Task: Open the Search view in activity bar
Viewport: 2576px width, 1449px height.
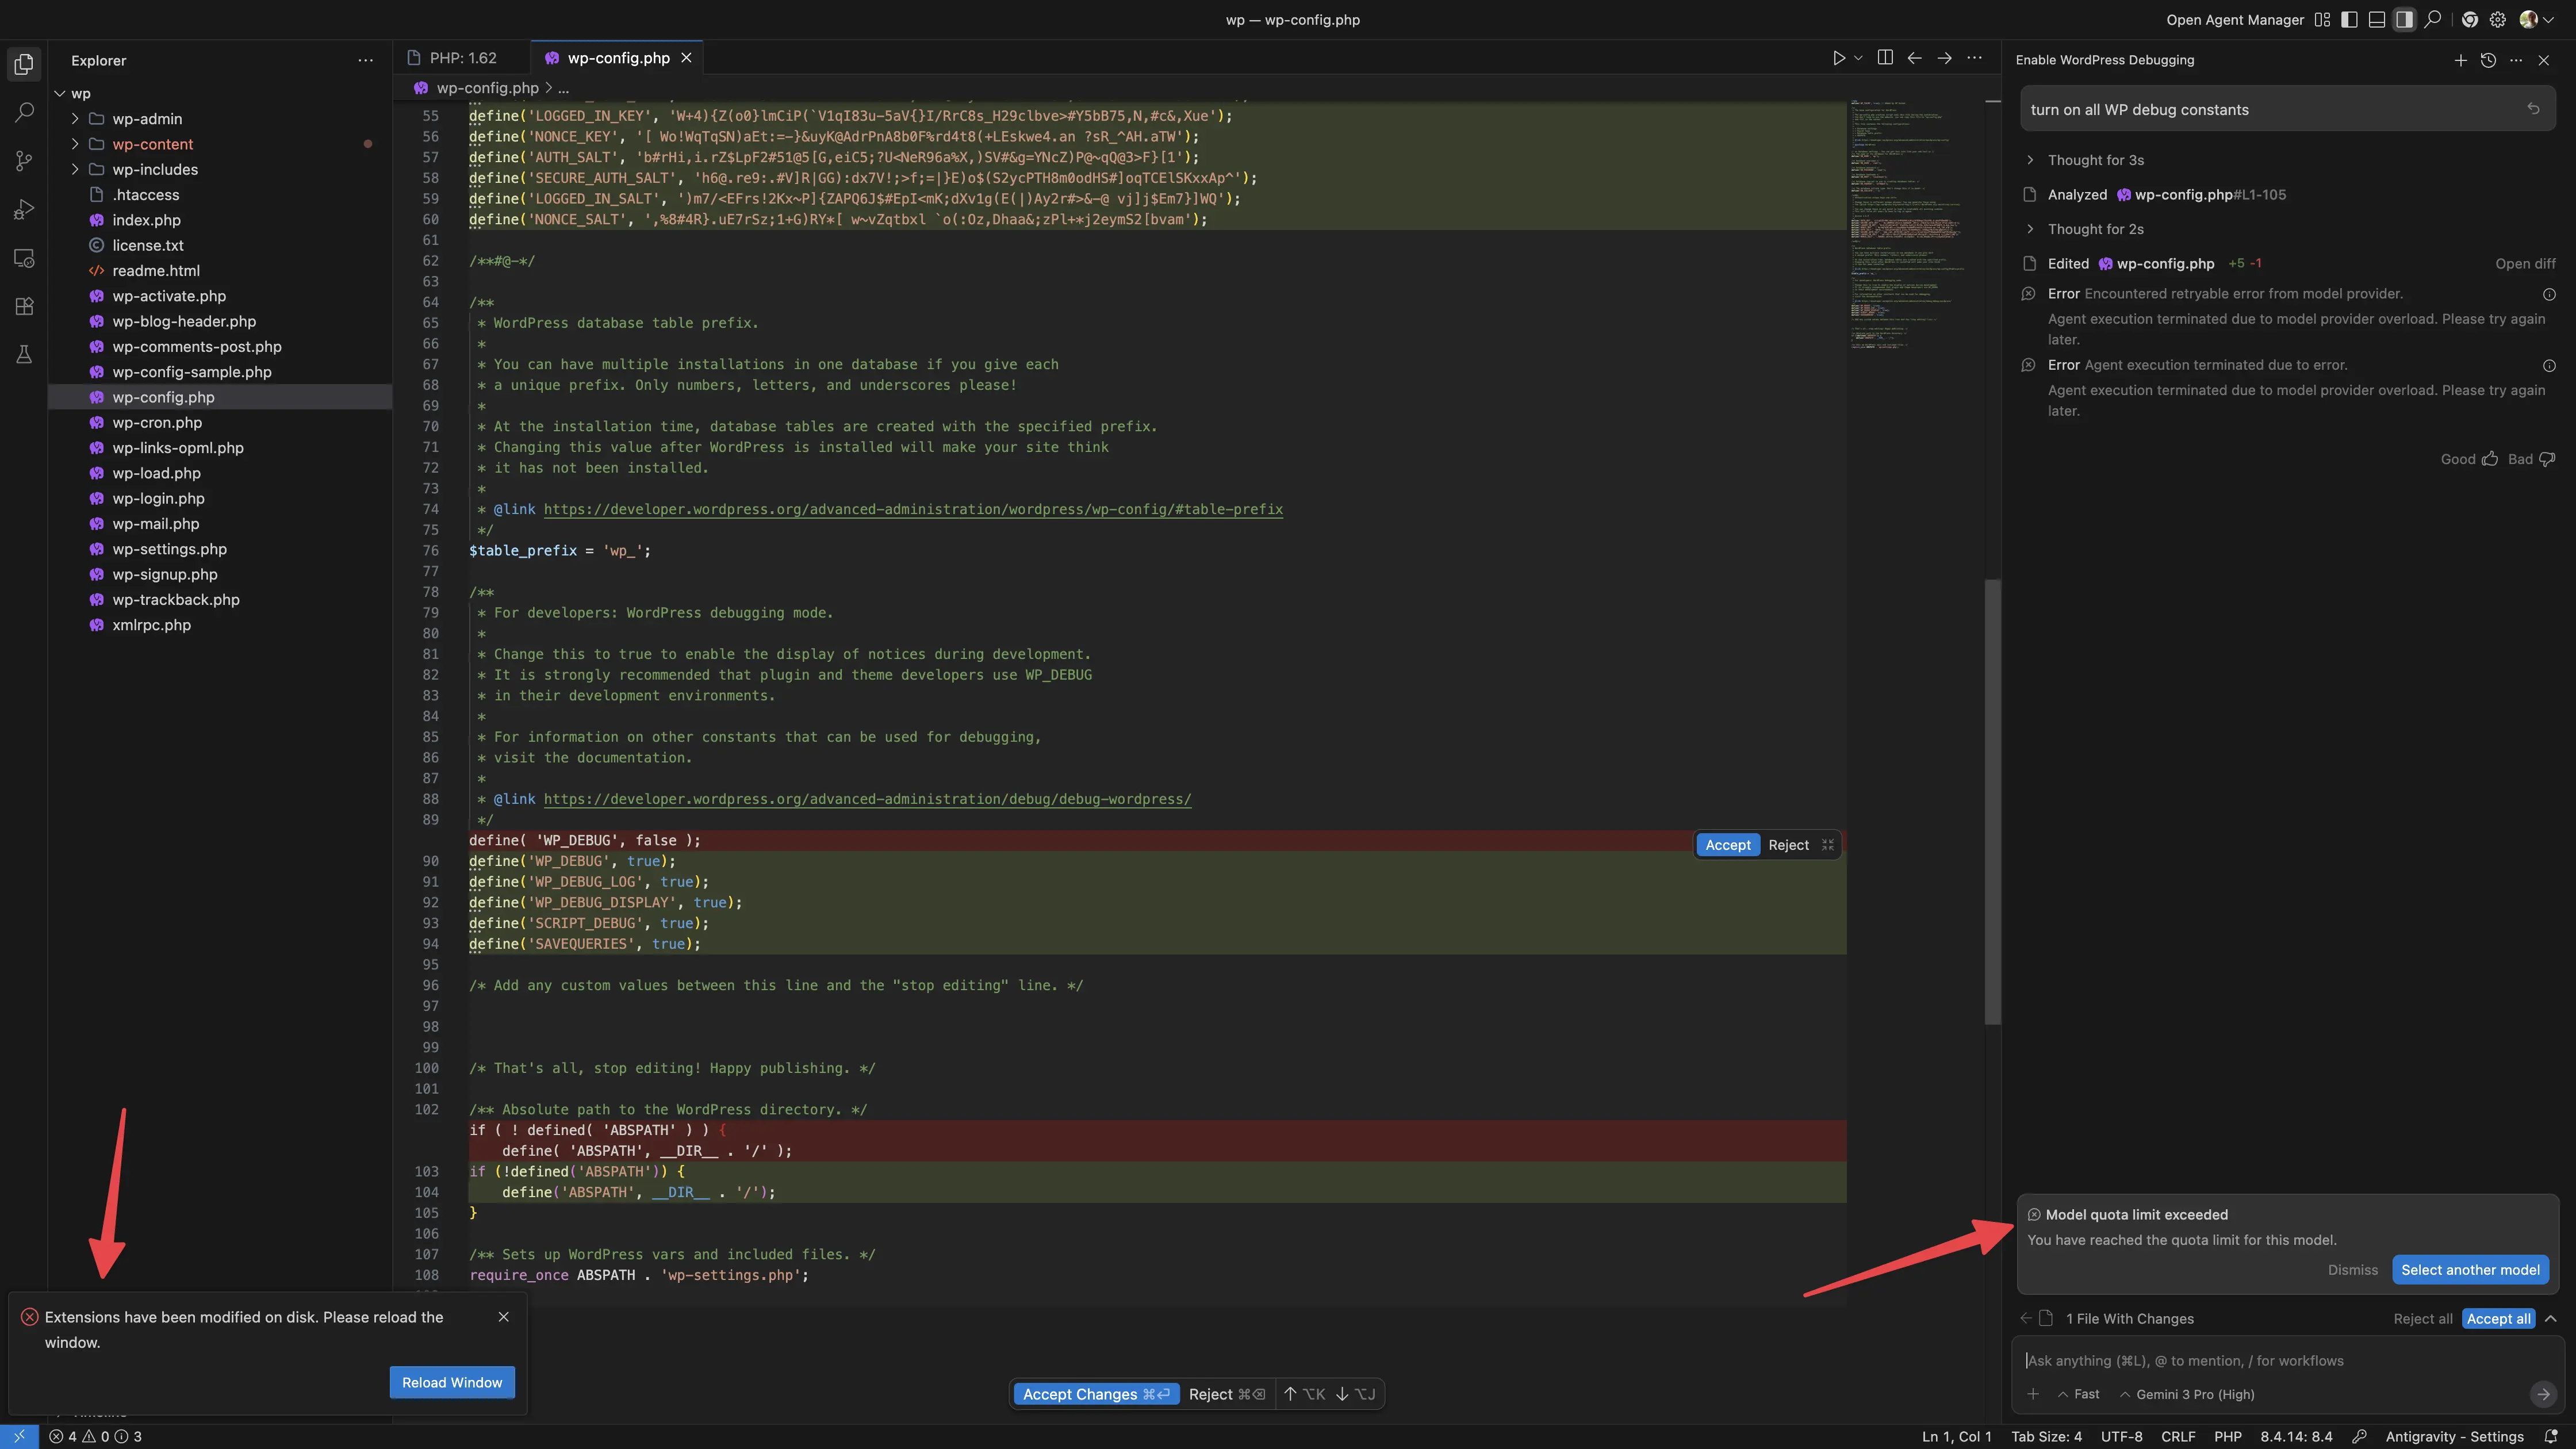Action: point(24,112)
